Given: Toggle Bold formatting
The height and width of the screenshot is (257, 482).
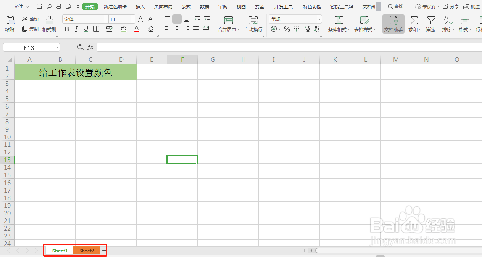Looking at the screenshot, I should 67,29.
